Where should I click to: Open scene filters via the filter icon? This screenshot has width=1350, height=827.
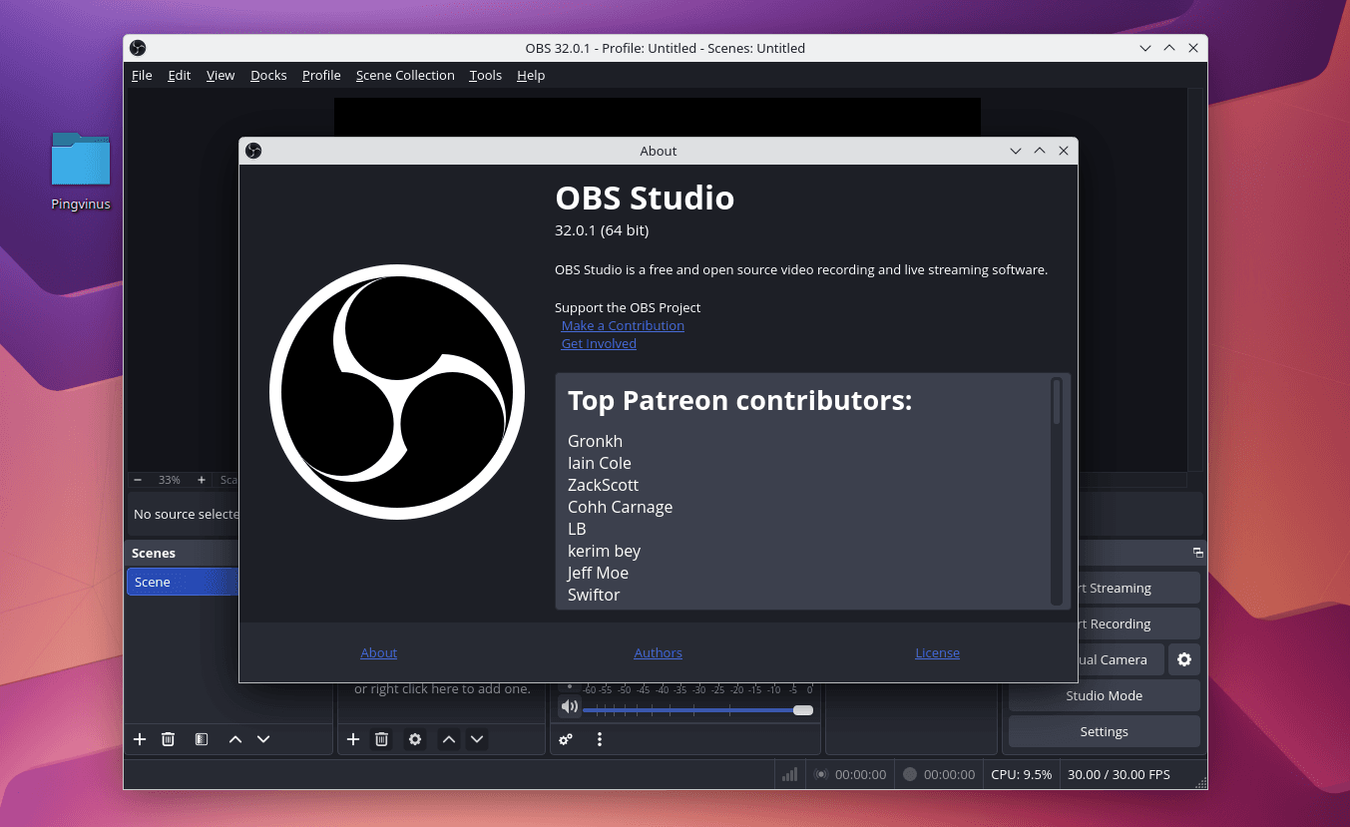pos(202,739)
